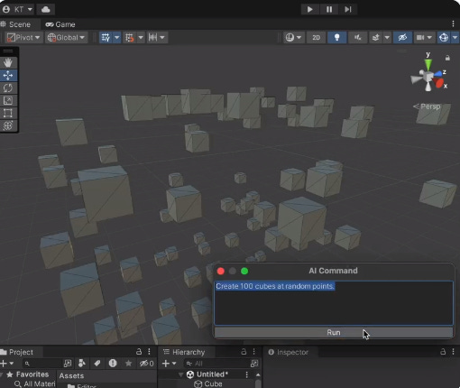Open the Hierarchy create plus menu
460x388 pixels.
tap(169, 364)
